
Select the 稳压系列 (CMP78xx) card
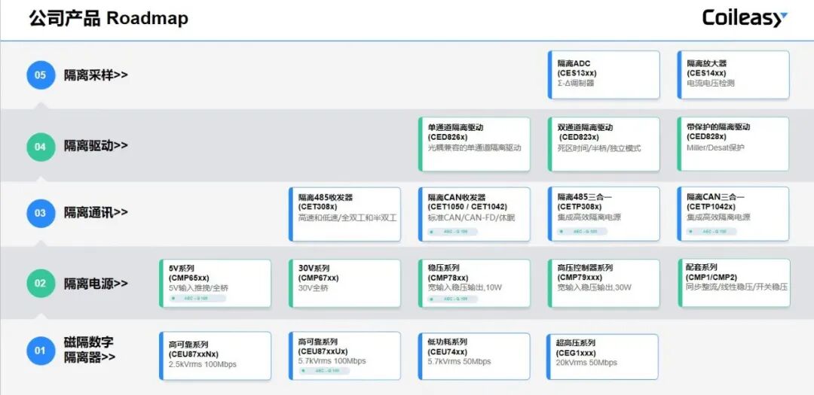475,284
